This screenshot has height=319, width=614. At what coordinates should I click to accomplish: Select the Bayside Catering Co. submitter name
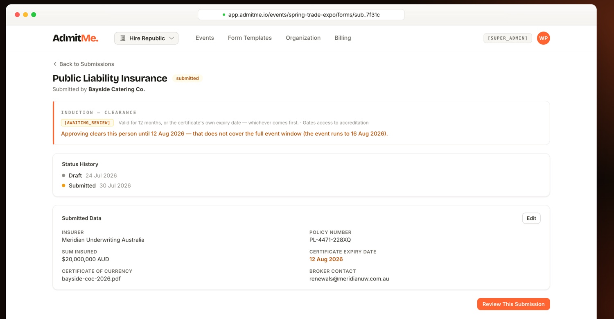point(117,89)
